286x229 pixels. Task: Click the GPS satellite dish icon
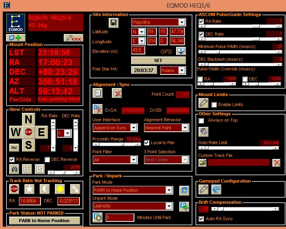pos(181,51)
